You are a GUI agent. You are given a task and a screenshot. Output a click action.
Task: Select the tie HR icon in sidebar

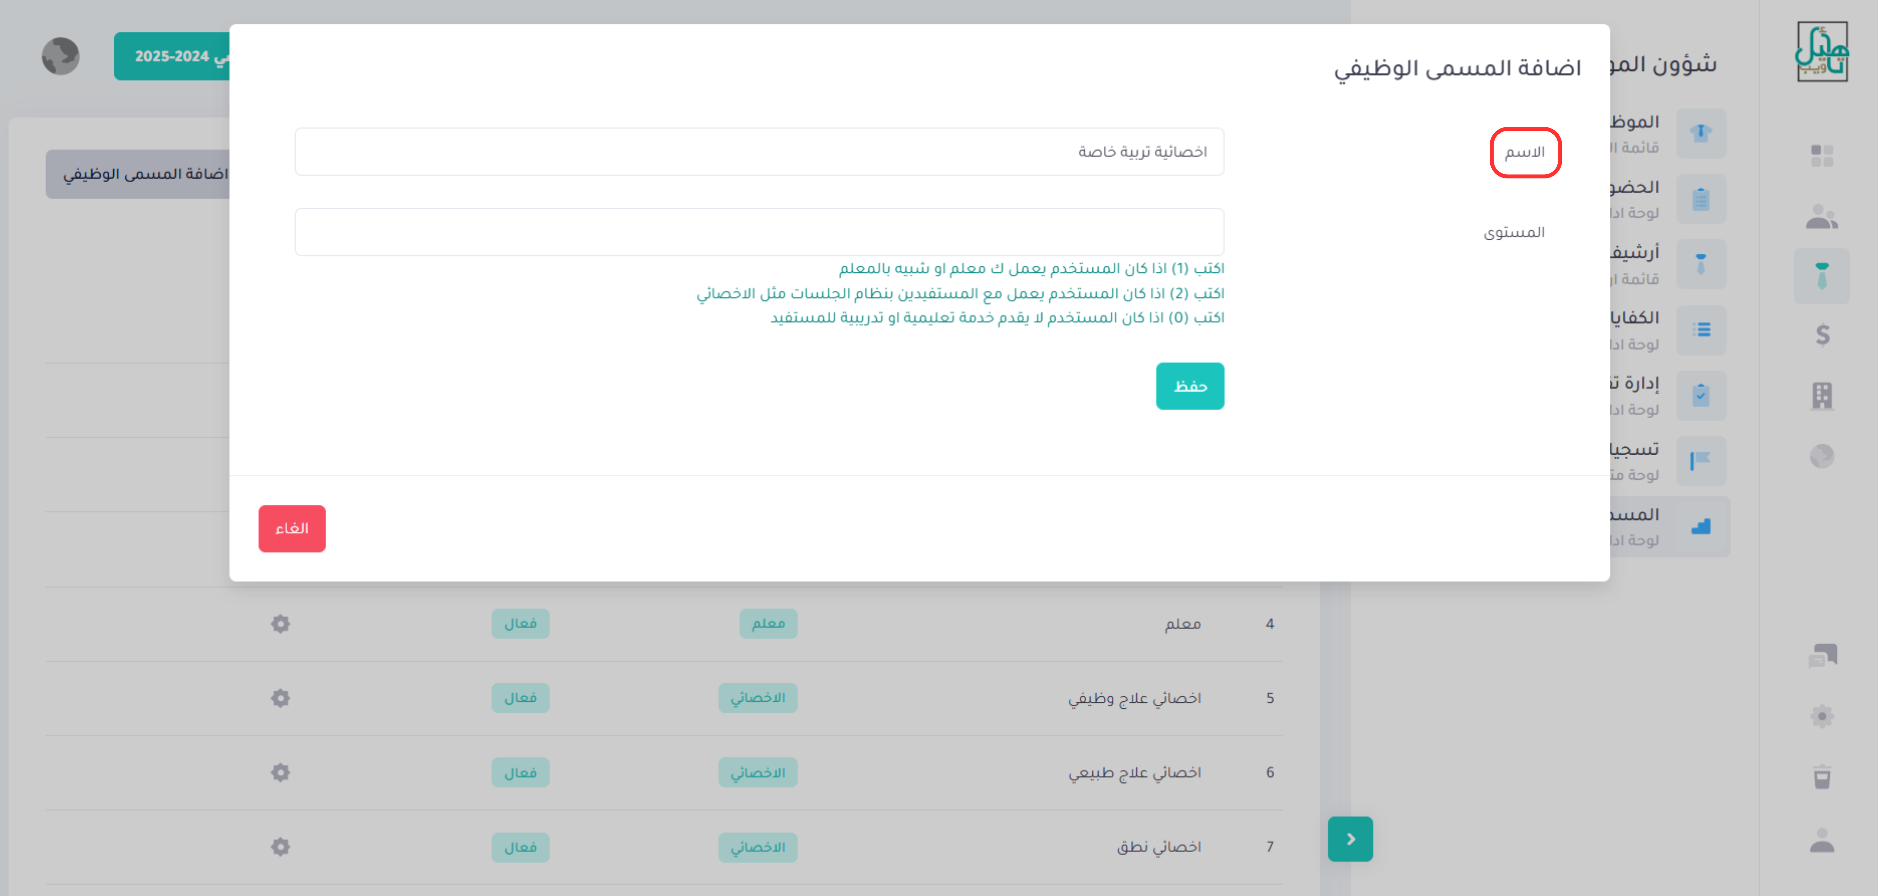click(x=1821, y=276)
